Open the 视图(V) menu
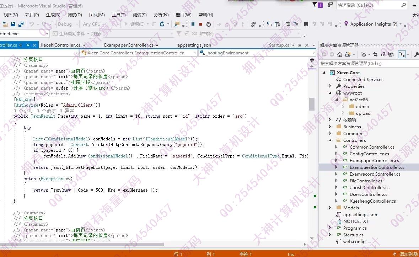 click(x=11, y=15)
